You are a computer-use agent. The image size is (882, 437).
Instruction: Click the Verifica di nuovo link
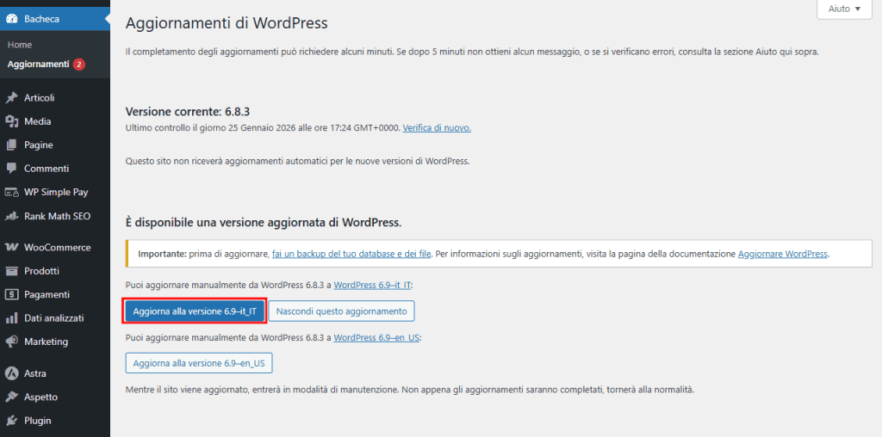tap(437, 128)
